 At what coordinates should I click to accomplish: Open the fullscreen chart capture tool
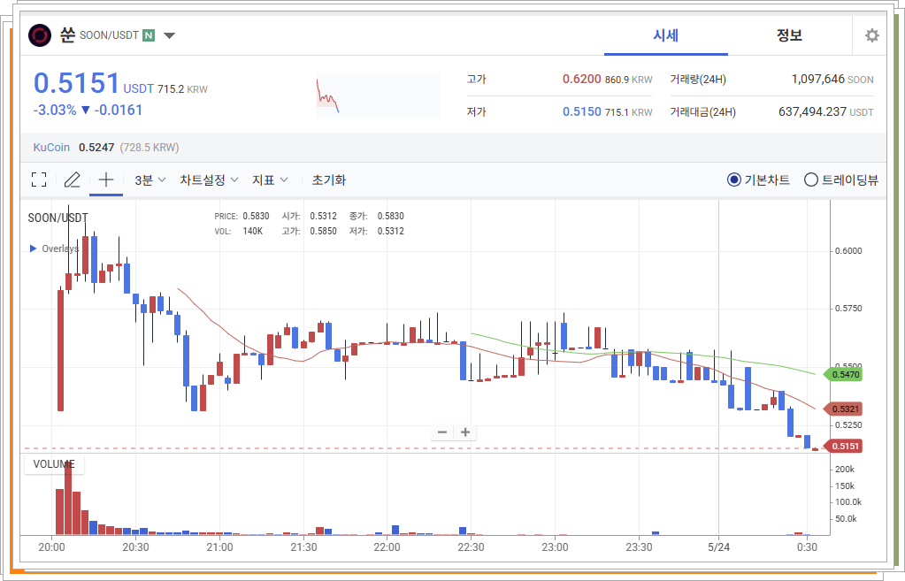click(39, 180)
